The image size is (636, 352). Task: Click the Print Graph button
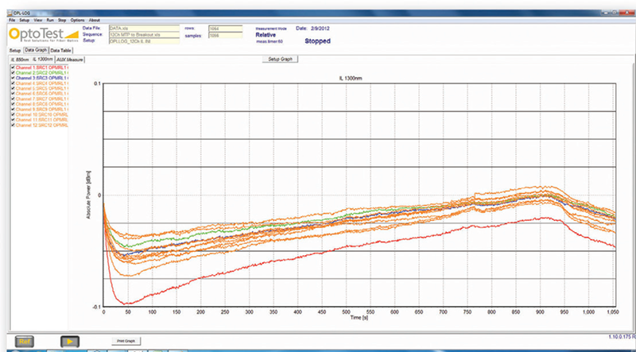tap(125, 341)
